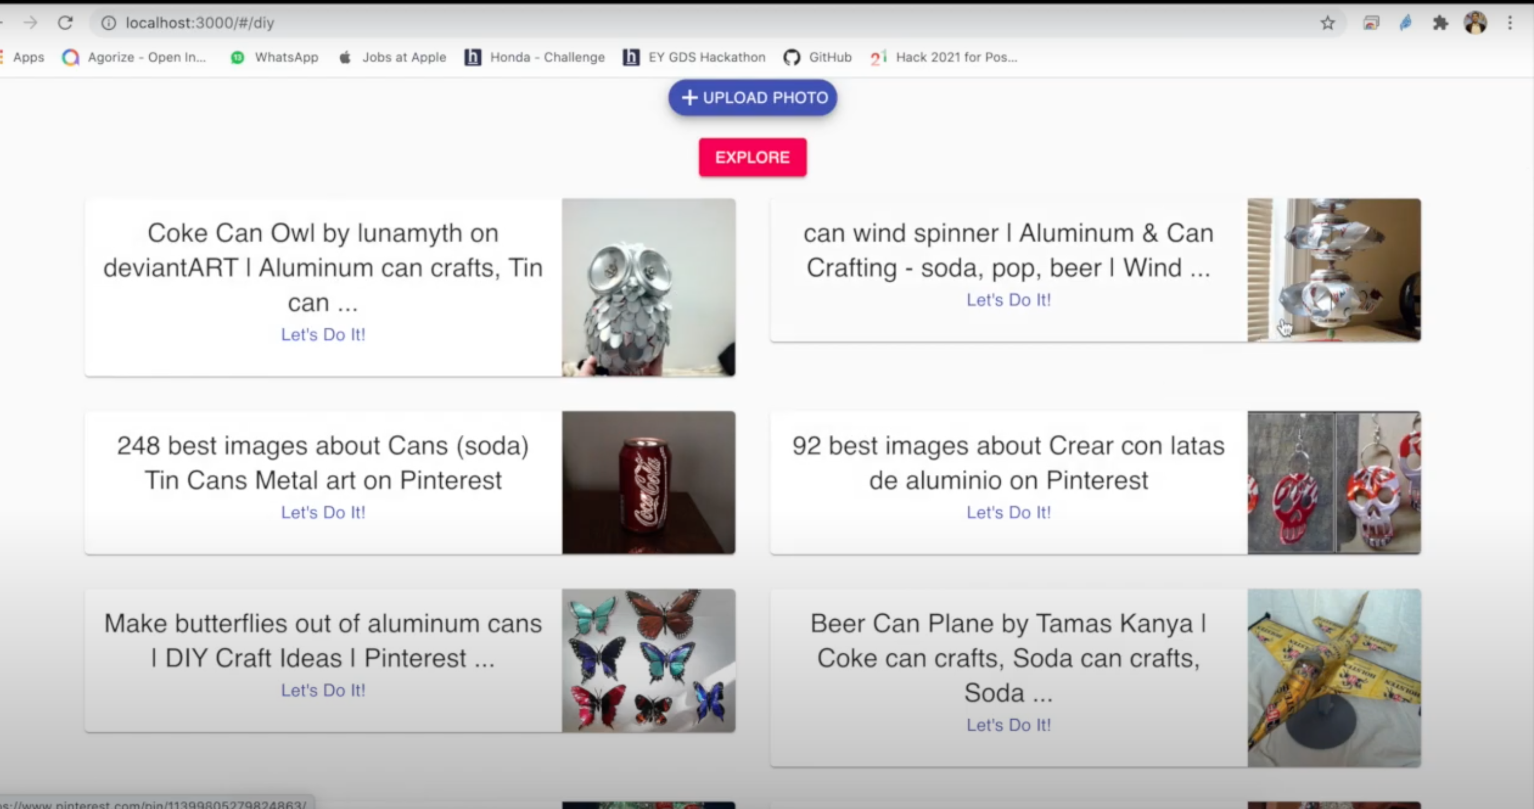The width and height of the screenshot is (1534, 809).
Task: Click Let's Do It under Coke Can Owl
Action: pyautogui.click(x=323, y=335)
